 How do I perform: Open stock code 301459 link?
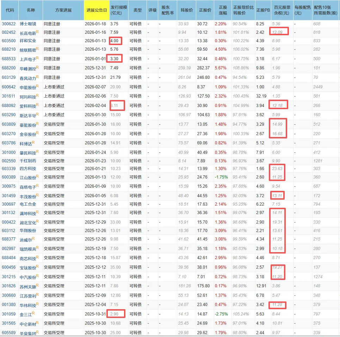(9, 196)
